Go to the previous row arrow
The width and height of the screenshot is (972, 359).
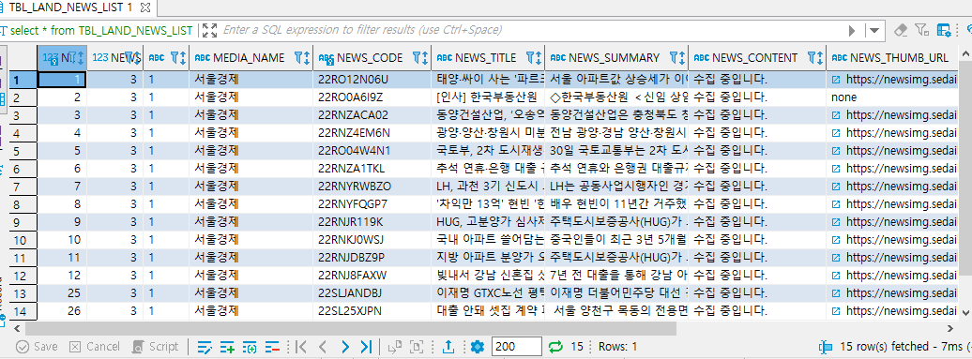[323, 347]
